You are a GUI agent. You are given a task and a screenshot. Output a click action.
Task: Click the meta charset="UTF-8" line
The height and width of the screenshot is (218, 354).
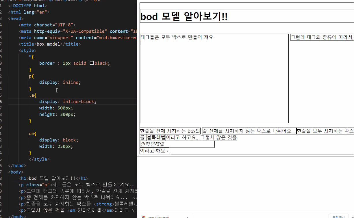coord(47,25)
